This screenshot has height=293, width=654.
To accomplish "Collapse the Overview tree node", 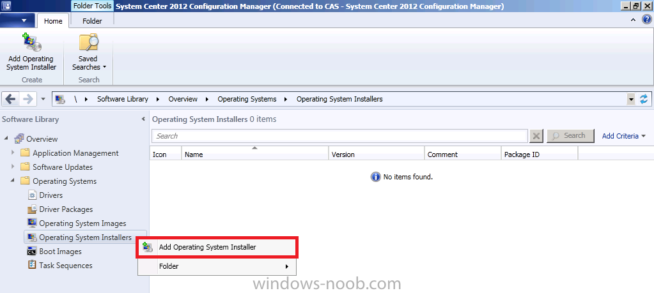I will (6, 138).
